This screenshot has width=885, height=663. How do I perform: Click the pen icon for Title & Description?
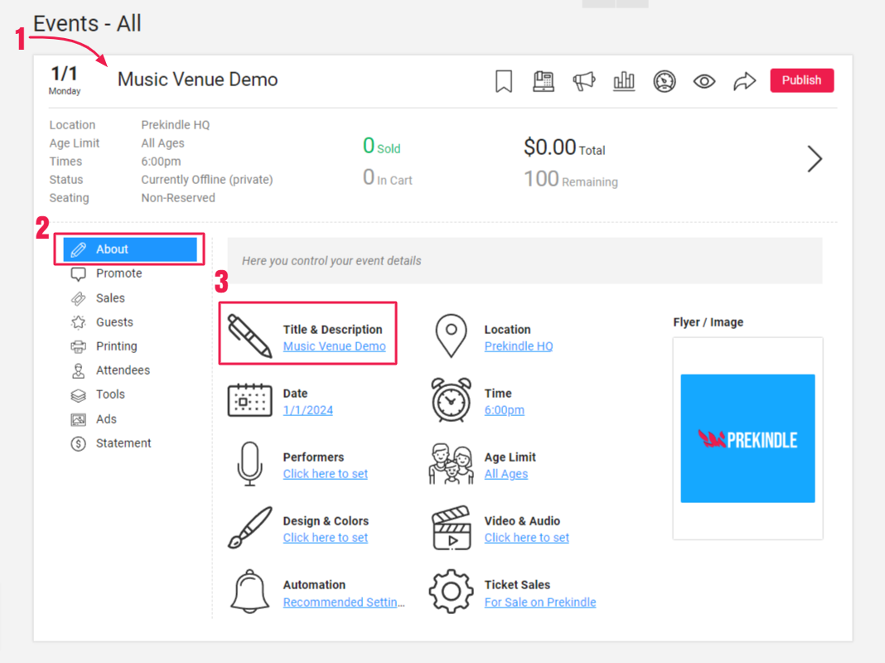pyautogui.click(x=249, y=336)
